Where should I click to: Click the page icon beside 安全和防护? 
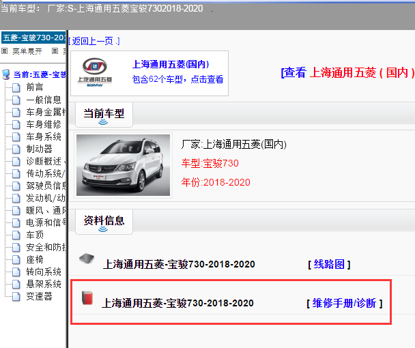coord(16,248)
